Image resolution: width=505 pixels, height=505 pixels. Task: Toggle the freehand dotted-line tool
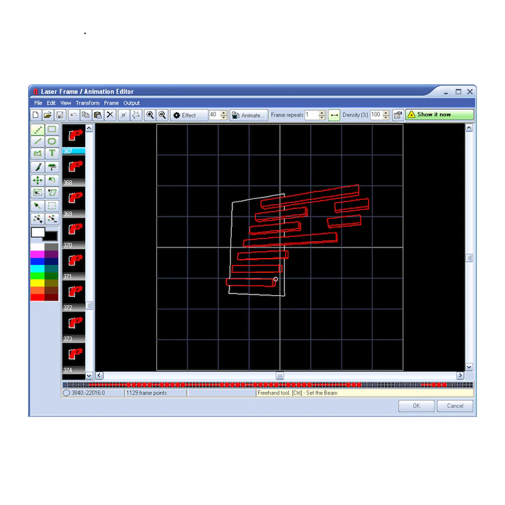38,129
